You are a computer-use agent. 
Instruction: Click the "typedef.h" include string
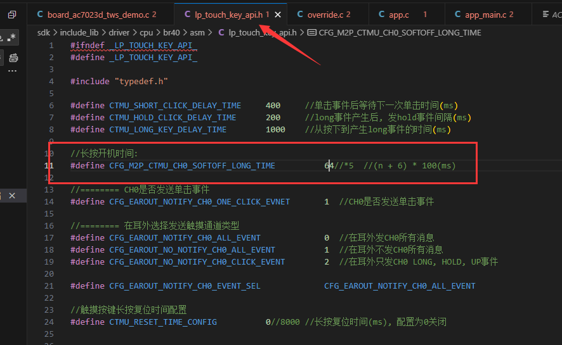click(141, 82)
